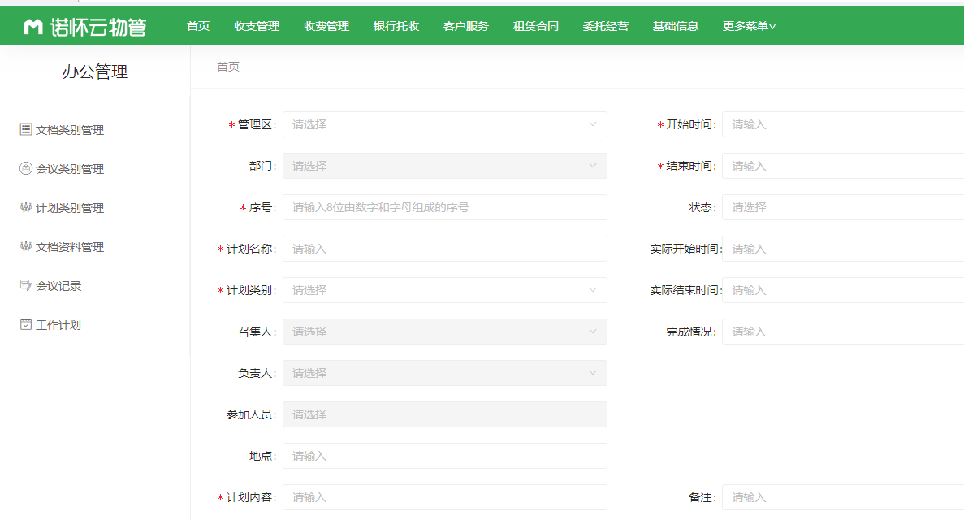
Task: Click into the 计划名称 text box
Action: [x=444, y=249]
